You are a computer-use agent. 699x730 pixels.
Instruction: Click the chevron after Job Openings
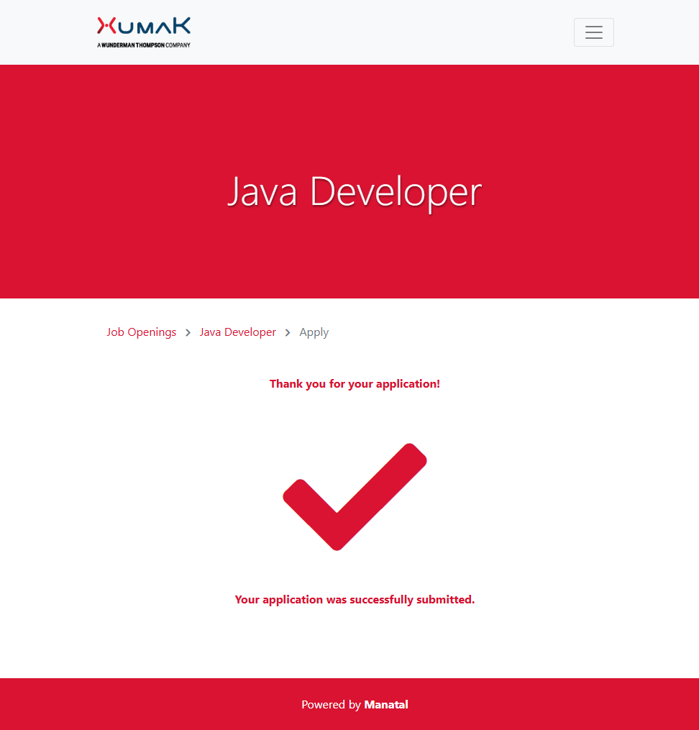[188, 332]
